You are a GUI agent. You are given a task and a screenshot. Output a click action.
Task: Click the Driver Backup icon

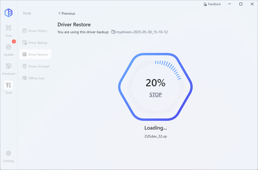pos(25,43)
